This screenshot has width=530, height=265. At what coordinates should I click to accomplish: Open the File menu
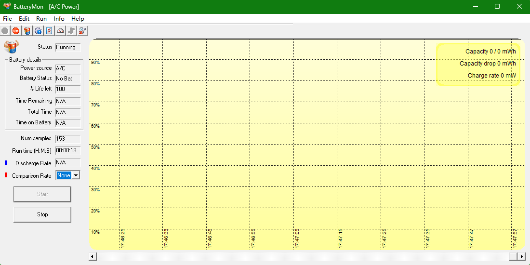coord(7,19)
